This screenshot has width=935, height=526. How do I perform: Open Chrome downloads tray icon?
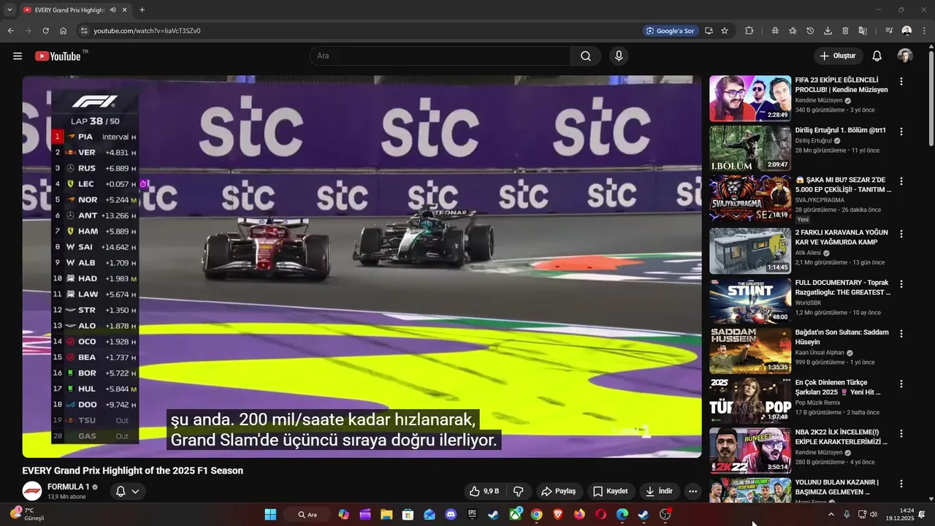(x=828, y=31)
